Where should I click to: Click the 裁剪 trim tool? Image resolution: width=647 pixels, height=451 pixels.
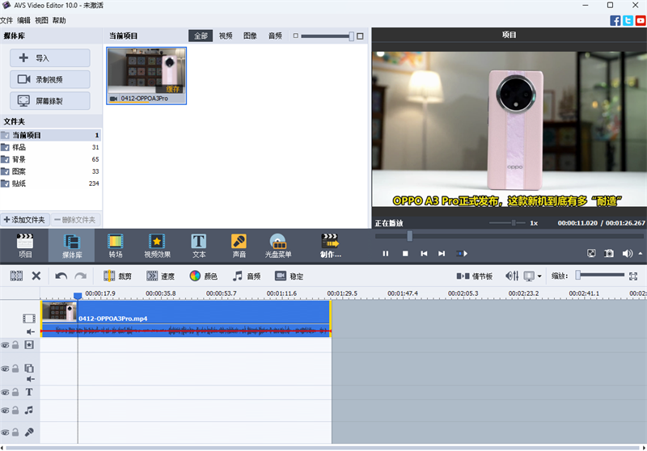point(117,276)
